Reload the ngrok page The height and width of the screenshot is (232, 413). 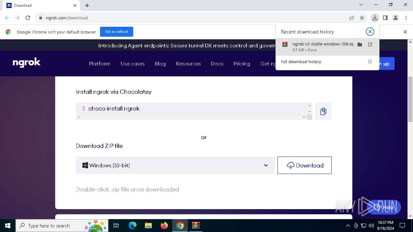(x=28, y=18)
